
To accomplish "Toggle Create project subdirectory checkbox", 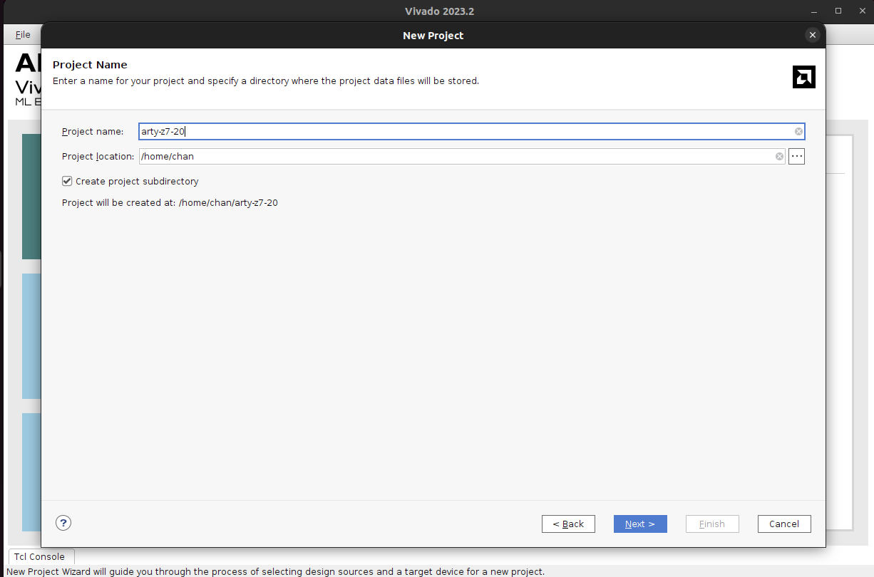I will 67,181.
